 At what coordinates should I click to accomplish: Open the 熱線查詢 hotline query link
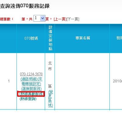[28, 99]
